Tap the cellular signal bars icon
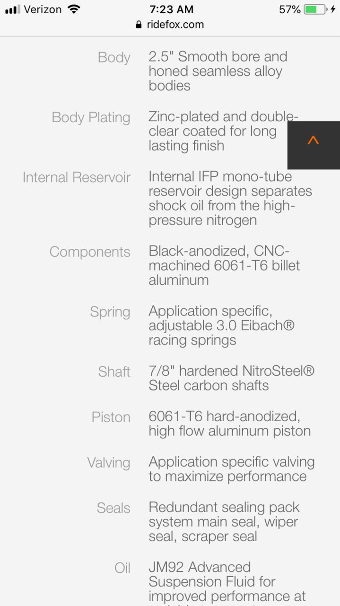This screenshot has width=340, height=606. coord(13,9)
